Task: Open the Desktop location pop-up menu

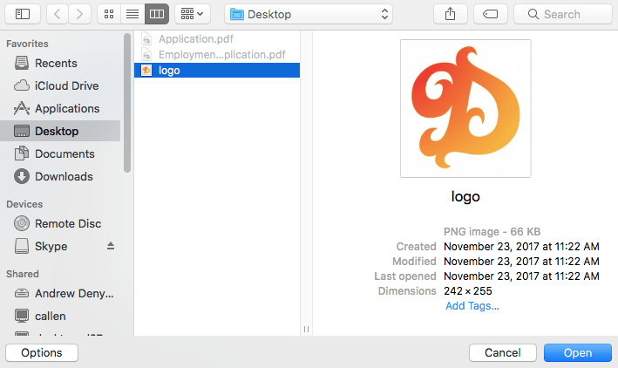Action: 309,14
